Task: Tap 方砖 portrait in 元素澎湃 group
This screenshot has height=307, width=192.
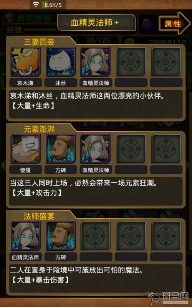Action: tap(61, 149)
